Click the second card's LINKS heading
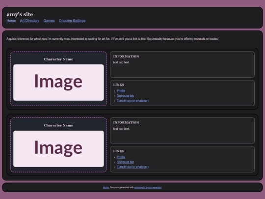 pos(119,151)
